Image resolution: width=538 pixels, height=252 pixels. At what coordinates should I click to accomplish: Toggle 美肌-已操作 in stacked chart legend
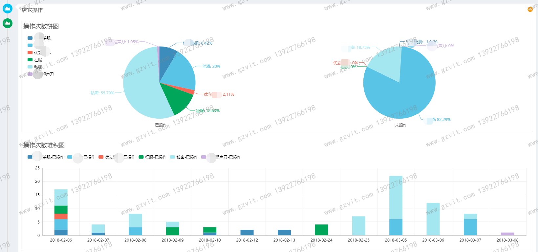point(46,157)
